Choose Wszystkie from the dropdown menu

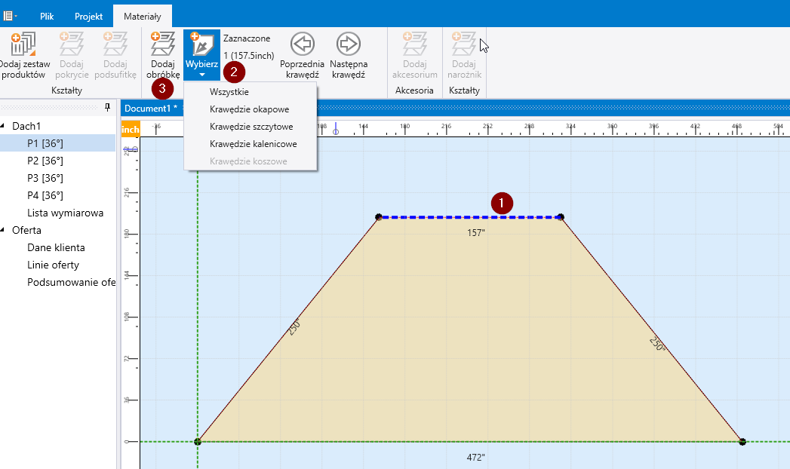pos(228,92)
